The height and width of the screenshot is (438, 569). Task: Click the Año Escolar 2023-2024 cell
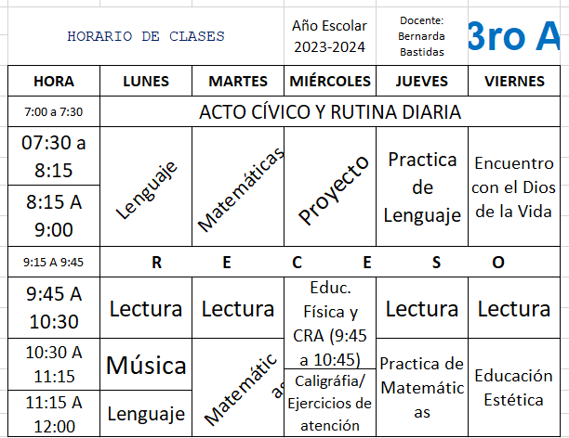tap(328, 37)
